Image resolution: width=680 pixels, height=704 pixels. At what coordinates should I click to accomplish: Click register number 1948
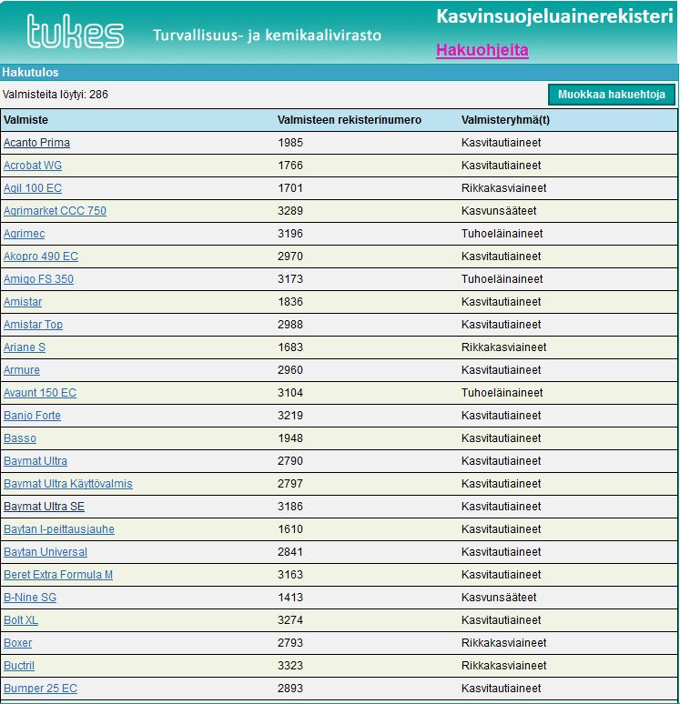click(290, 438)
